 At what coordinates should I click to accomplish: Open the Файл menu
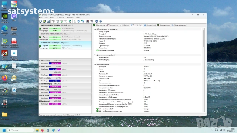(41, 18)
